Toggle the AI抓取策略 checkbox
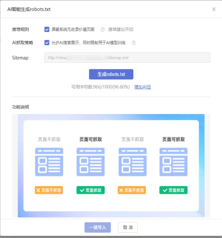 [47, 43]
